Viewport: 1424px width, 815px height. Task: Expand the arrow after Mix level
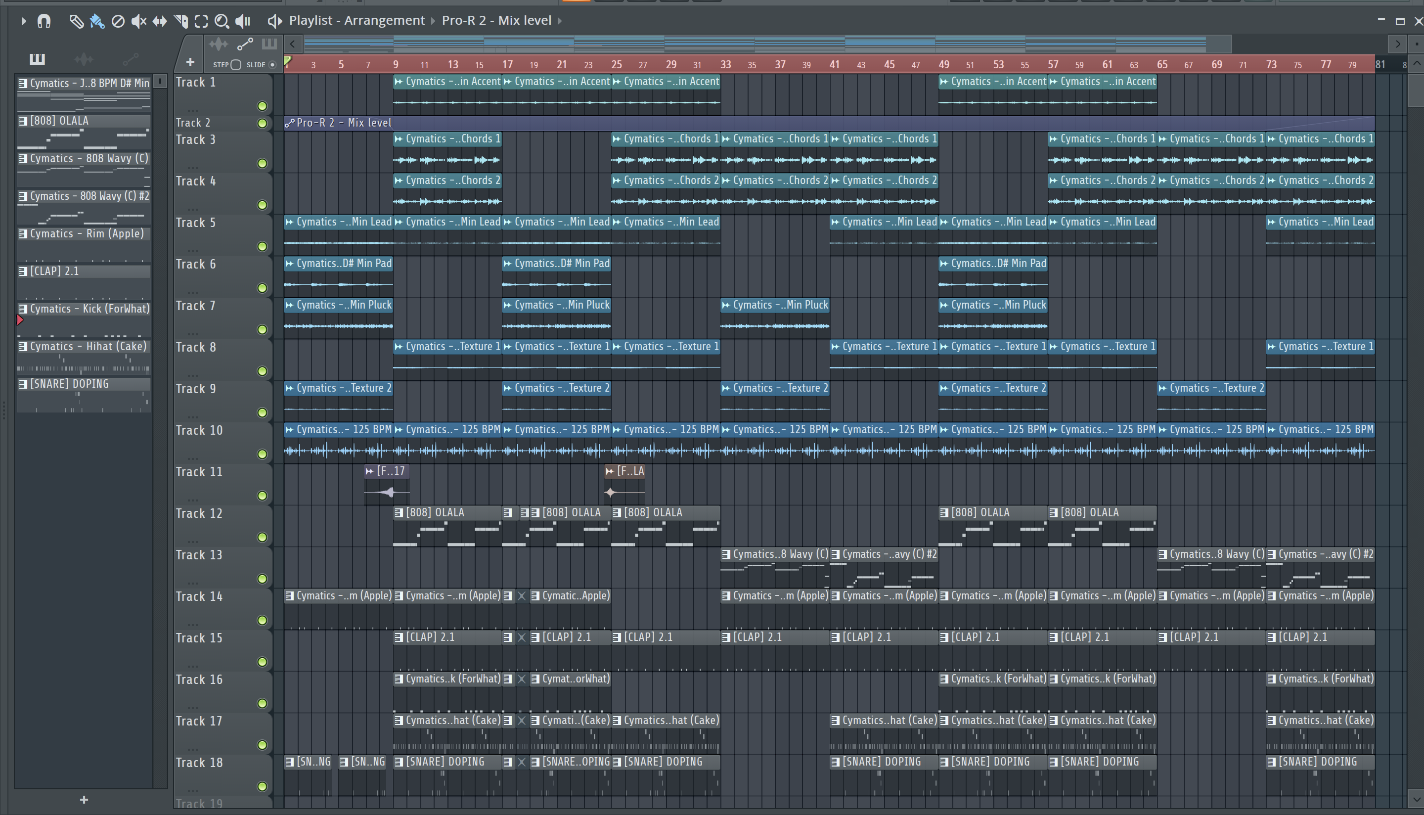tap(560, 21)
